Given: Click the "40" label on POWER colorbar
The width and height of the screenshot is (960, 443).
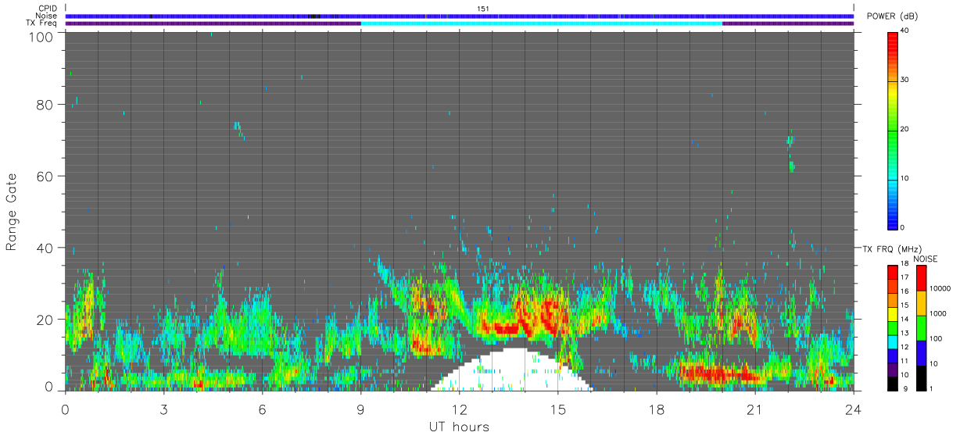Looking at the screenshot, I should (x=906, y=30).
